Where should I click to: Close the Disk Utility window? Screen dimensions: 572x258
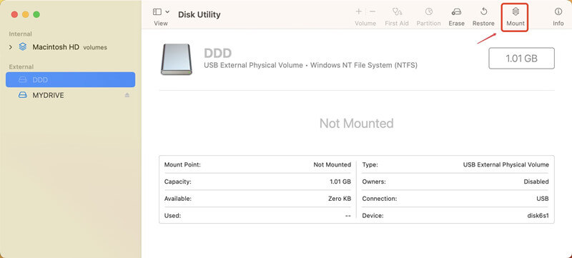14,14
